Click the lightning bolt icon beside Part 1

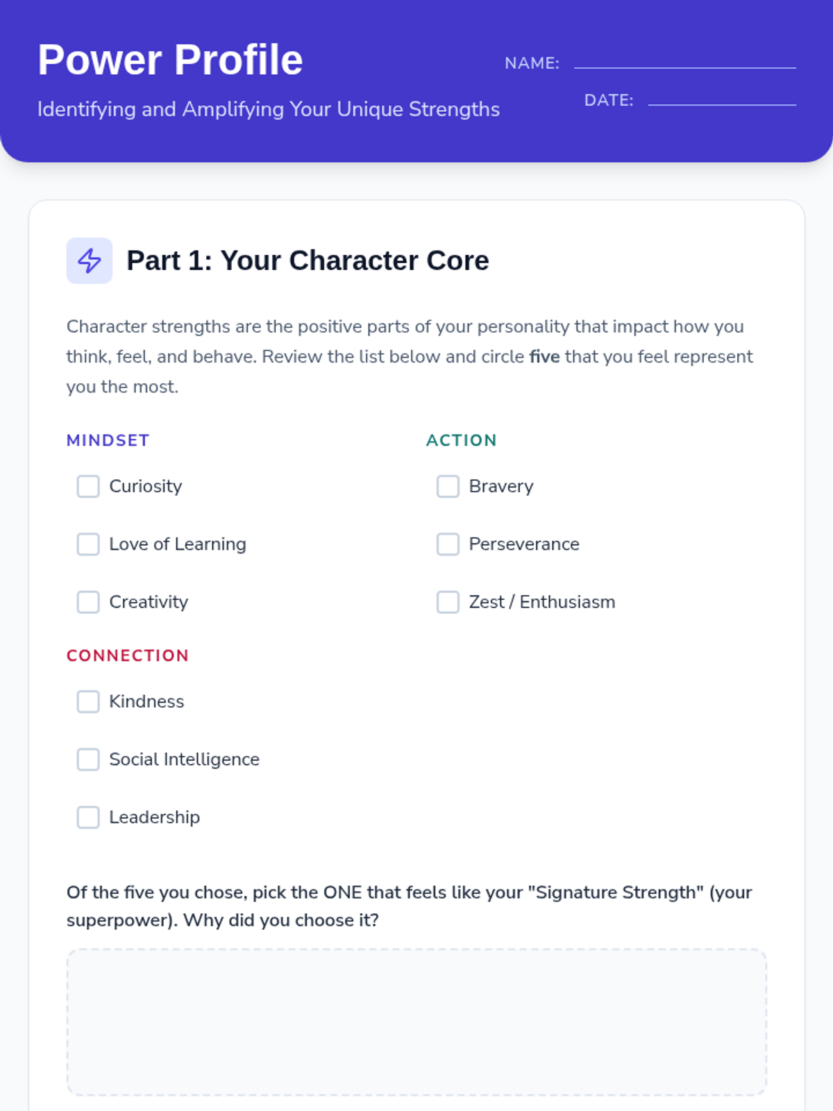coord(89,260)
